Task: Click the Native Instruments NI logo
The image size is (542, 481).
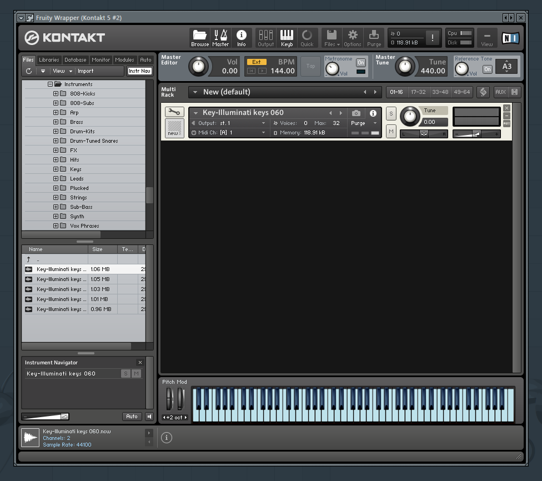Action: coord(510,38)
